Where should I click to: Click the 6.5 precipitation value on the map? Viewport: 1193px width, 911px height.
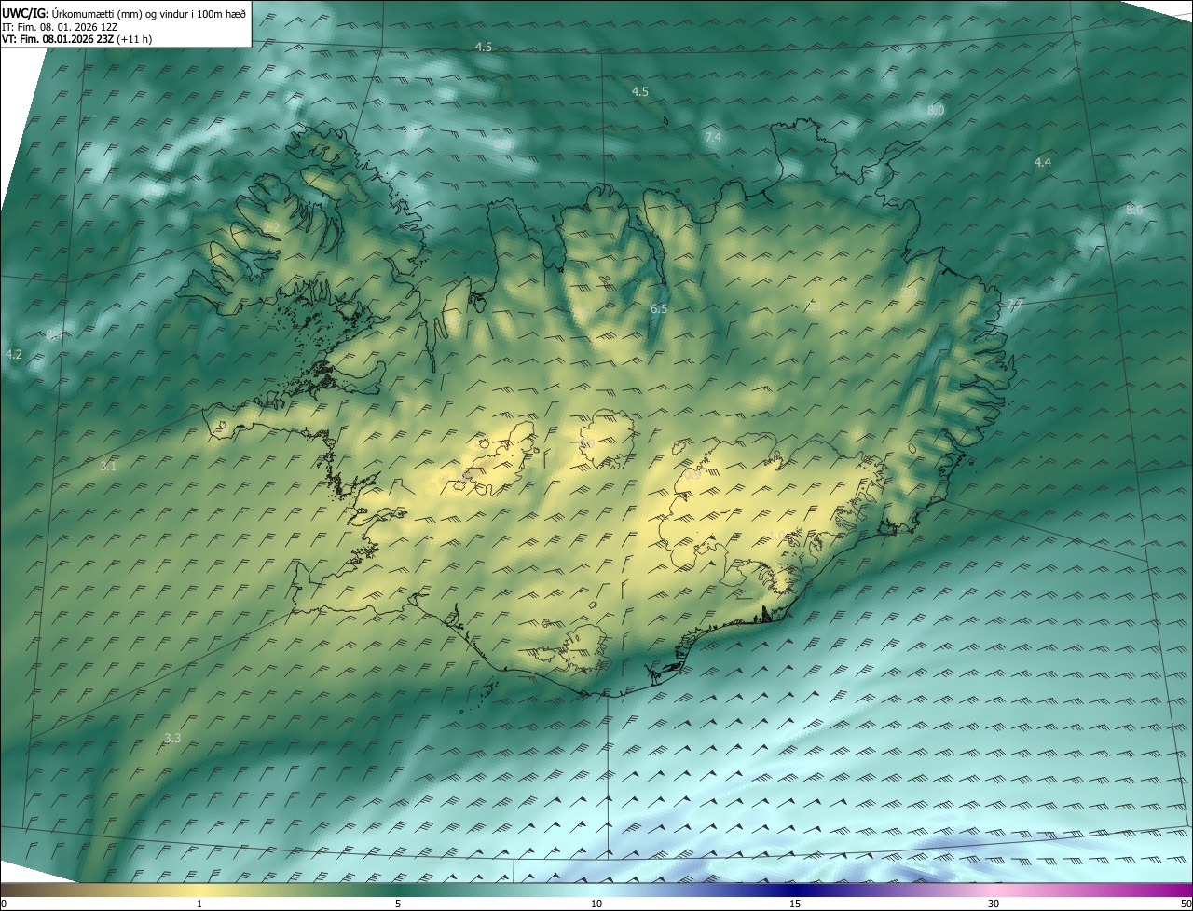click(659, 308)
